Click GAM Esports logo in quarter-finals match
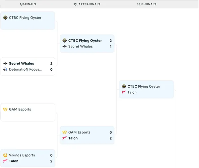The width and height of the screenshot is (199, 168). tap(65, 132)
